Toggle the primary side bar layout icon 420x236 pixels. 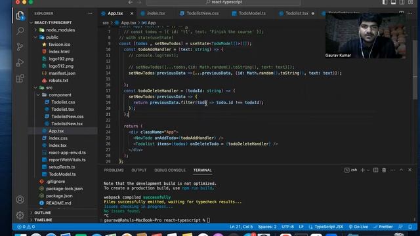pos(385,2)
